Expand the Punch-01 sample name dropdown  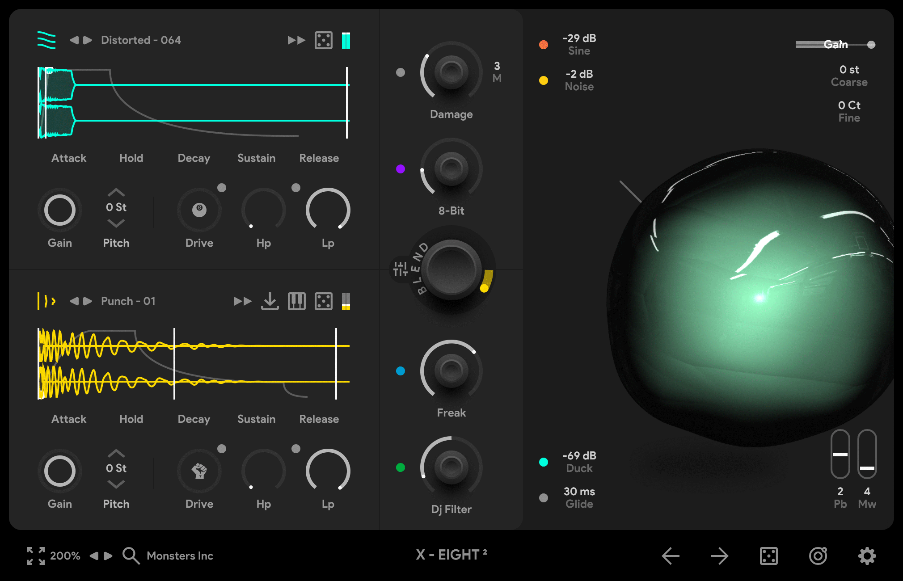pyautogui.click(x=127, y=301)
